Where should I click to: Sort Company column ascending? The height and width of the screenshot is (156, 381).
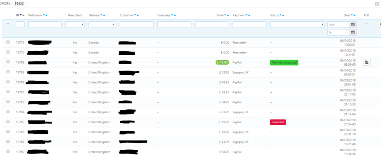point(175,15)
